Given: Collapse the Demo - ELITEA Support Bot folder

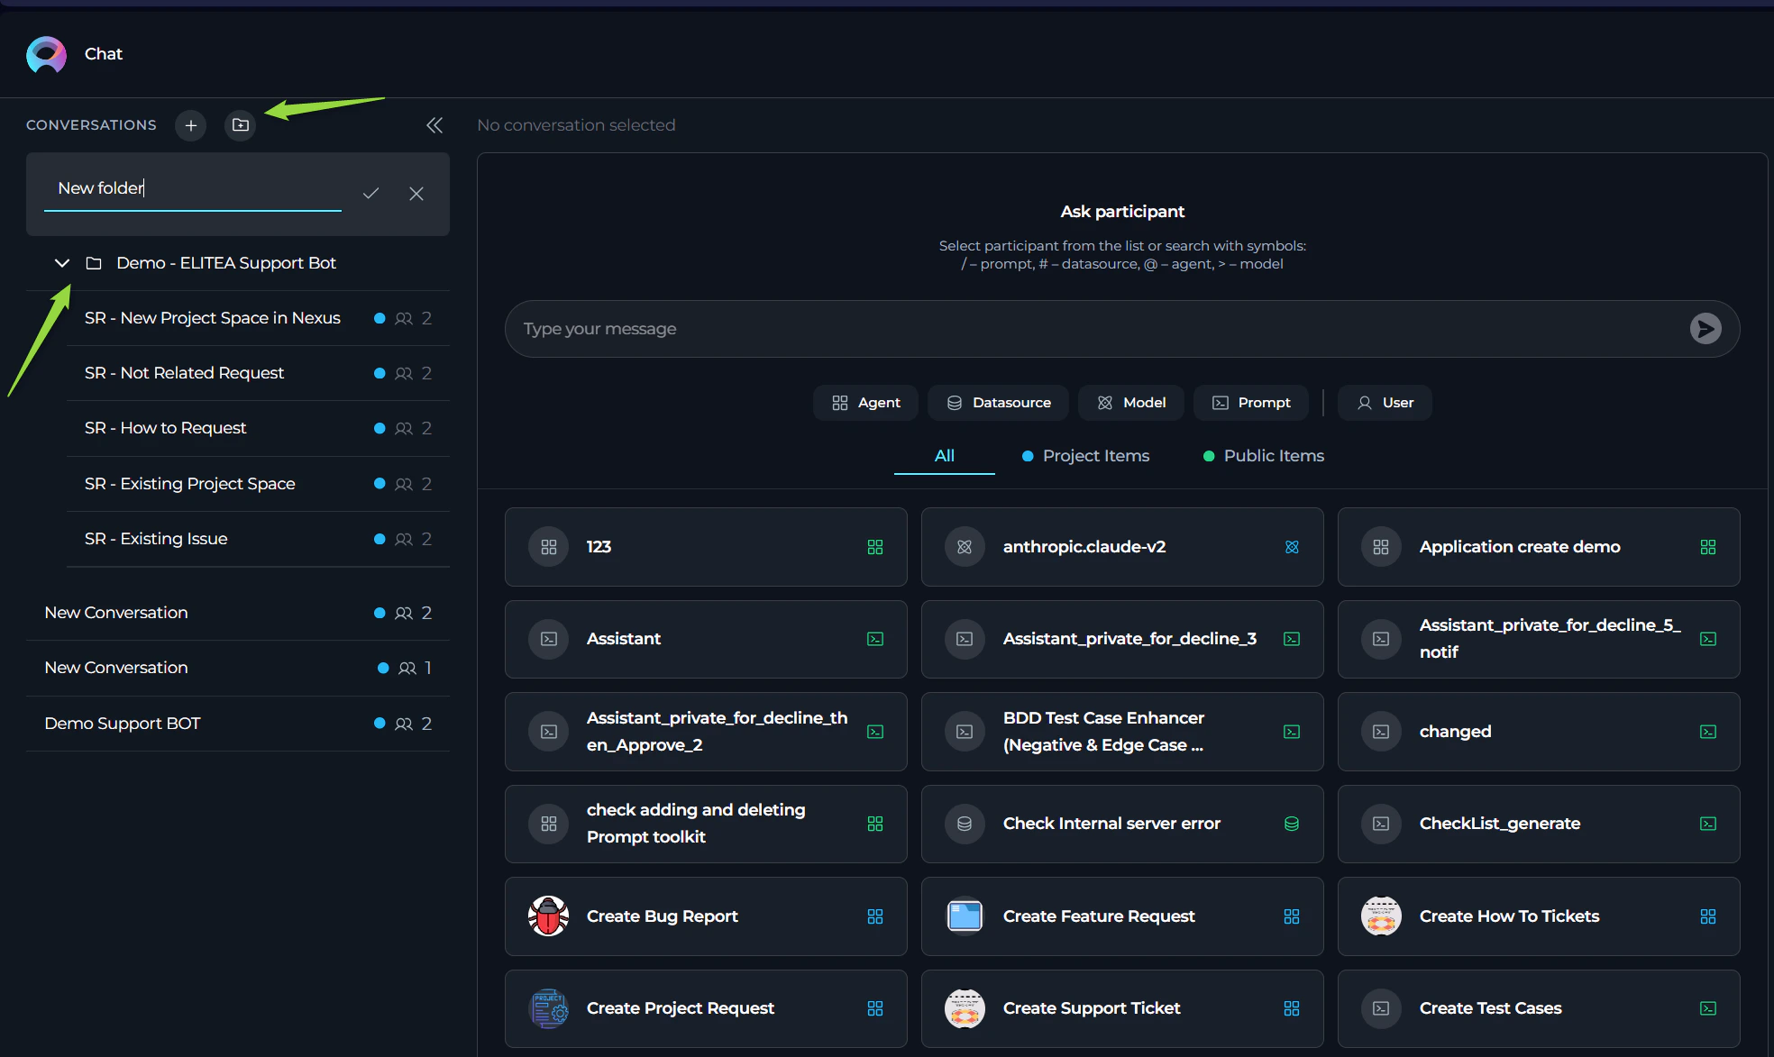Looking at the screenshot, I should 62,263.
